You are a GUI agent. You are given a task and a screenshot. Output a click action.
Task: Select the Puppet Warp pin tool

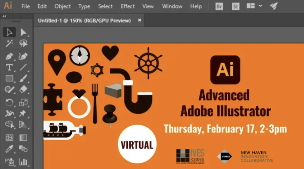pos(23,113)
